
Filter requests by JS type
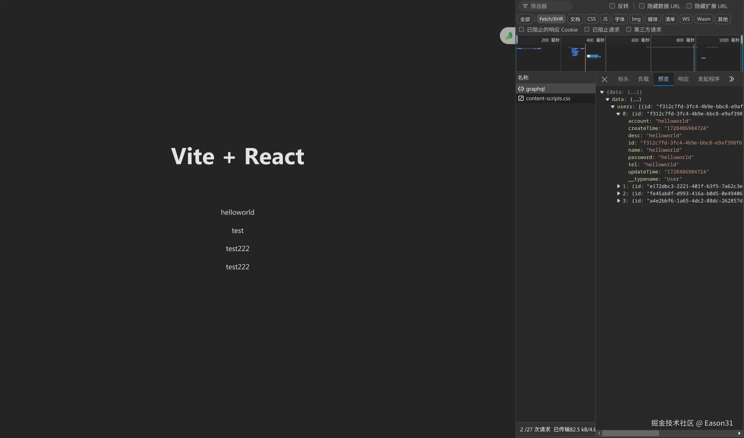point(605,19)
